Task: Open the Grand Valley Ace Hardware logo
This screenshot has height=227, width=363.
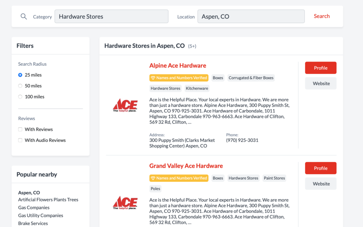Action: (x=125, y=203)
